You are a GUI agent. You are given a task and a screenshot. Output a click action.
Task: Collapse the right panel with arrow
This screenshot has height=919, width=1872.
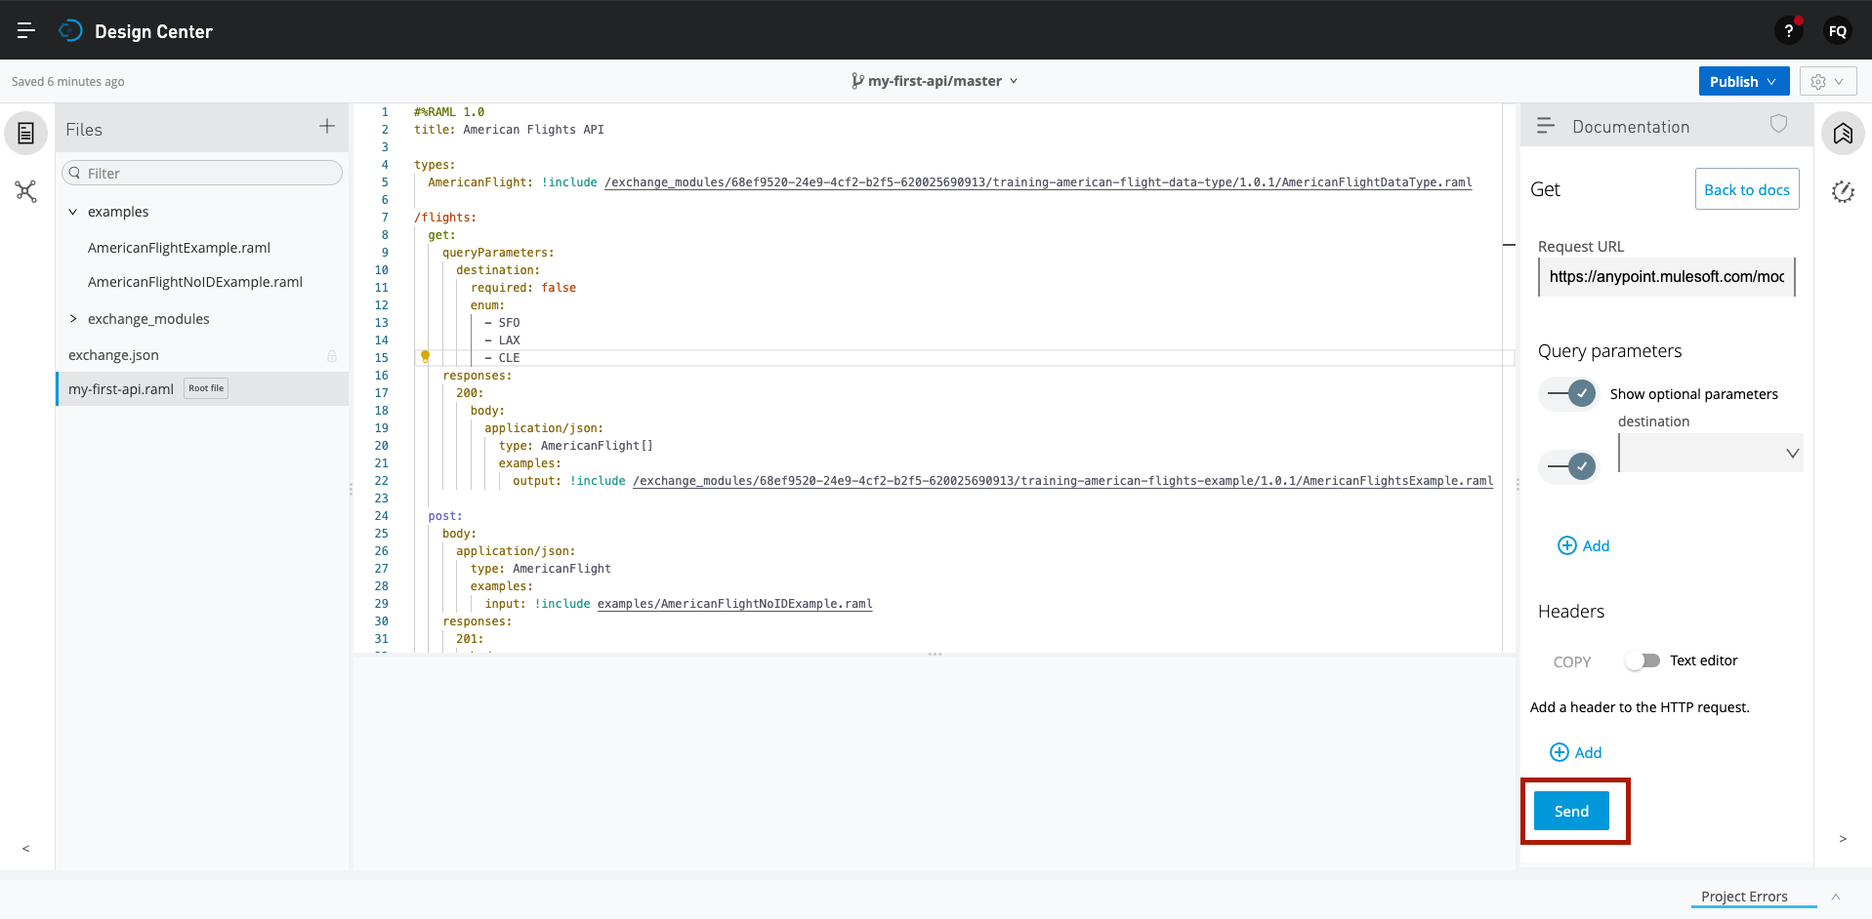[1843, 839]
